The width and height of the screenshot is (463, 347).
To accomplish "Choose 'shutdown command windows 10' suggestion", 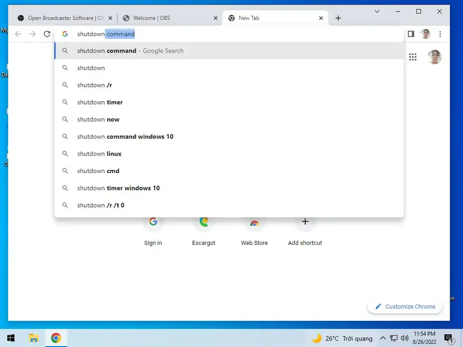I will pos(229,136).
